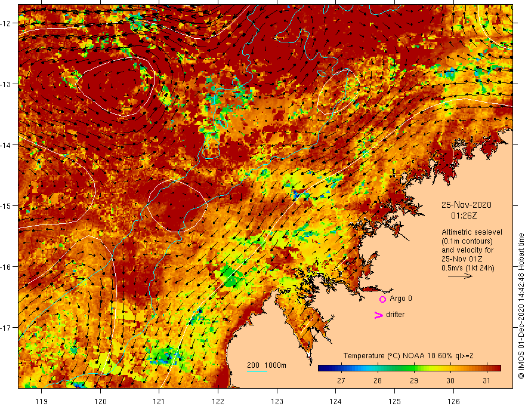This screenshot has width=525, height=406.
Task: Click the 'and velocity for' label
Action: click(x=467, y=250)
